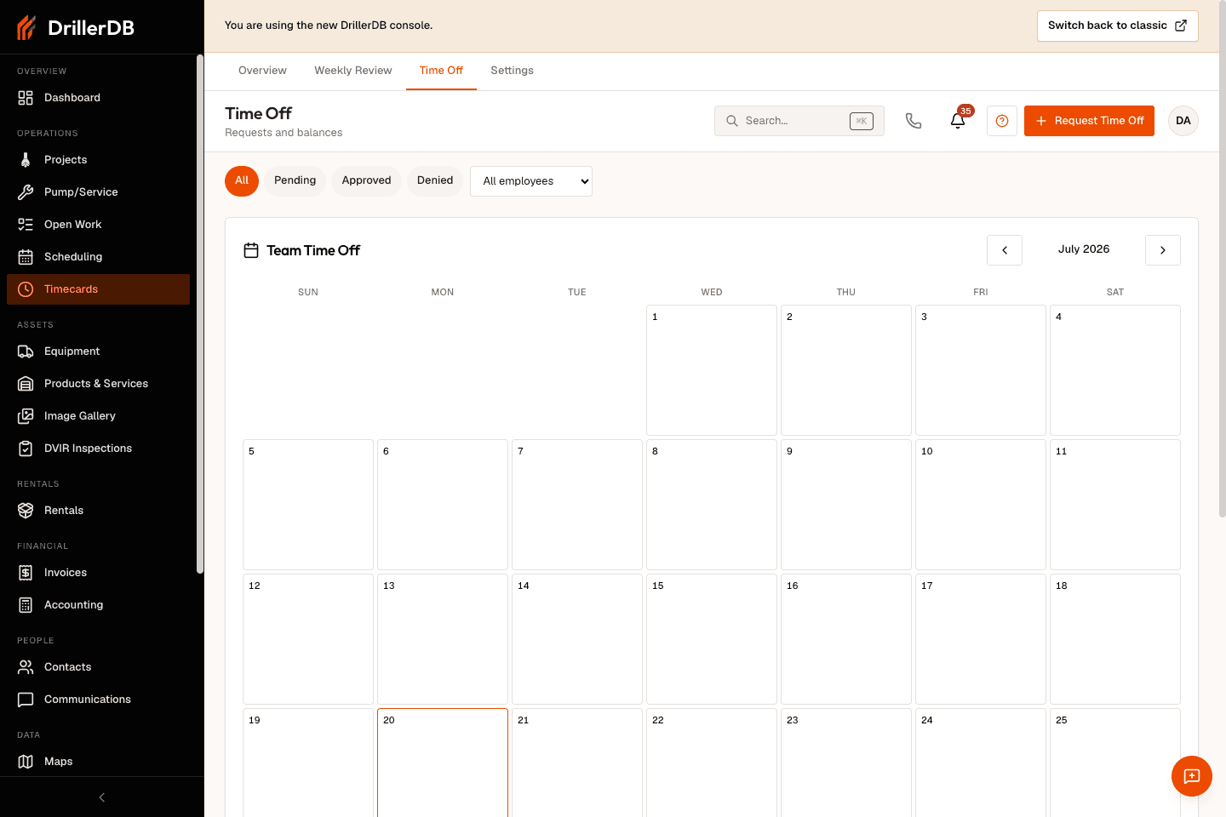
Task: Collapse the sidebar with bottom chevron
Action: tap(102, 797)
